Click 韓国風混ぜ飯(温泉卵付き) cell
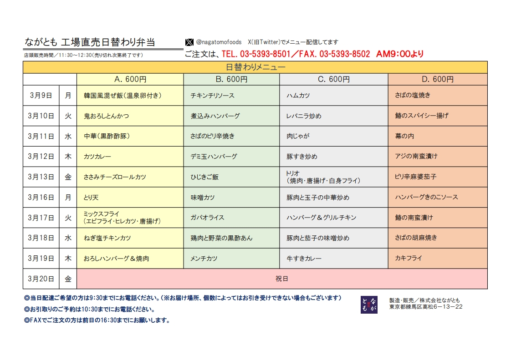The image size is (511, 361). click(130, 96)
